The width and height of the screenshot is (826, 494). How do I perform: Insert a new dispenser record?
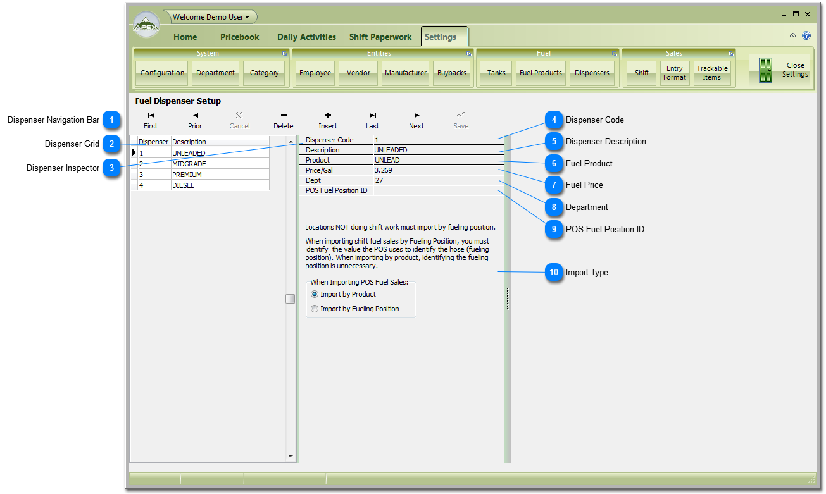coord(328,120)
